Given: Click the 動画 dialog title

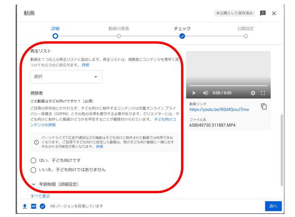Looking at the screenshot, I should (x=29, y=13).
